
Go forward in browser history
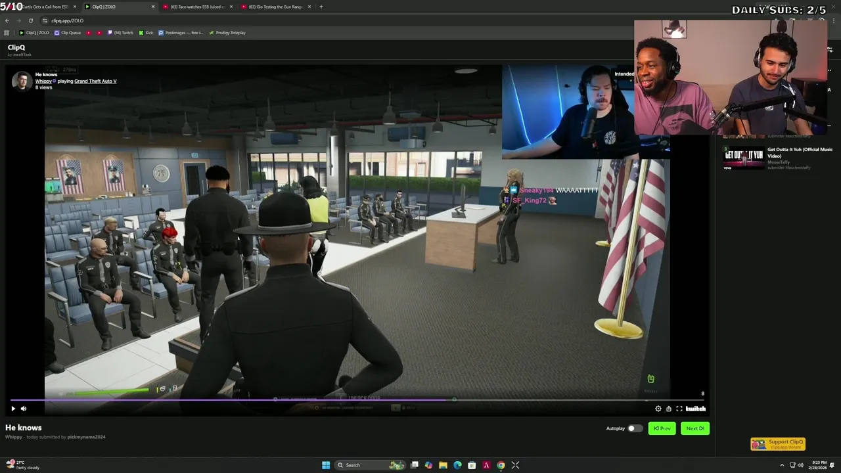pyautogui.click(x=18, y=20)
